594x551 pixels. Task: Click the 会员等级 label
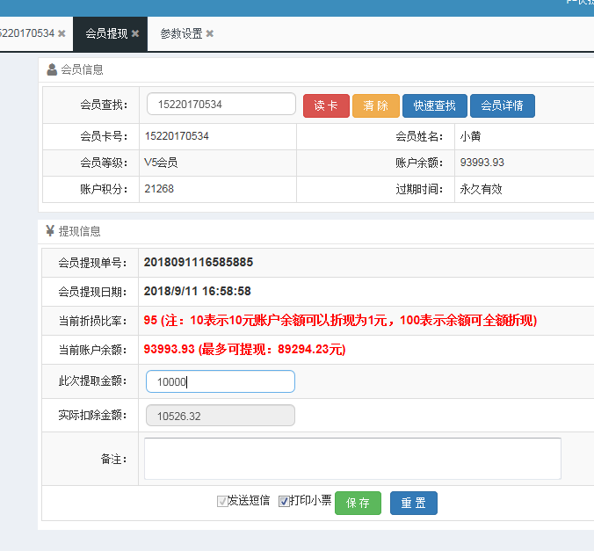(x=104, y=163)
